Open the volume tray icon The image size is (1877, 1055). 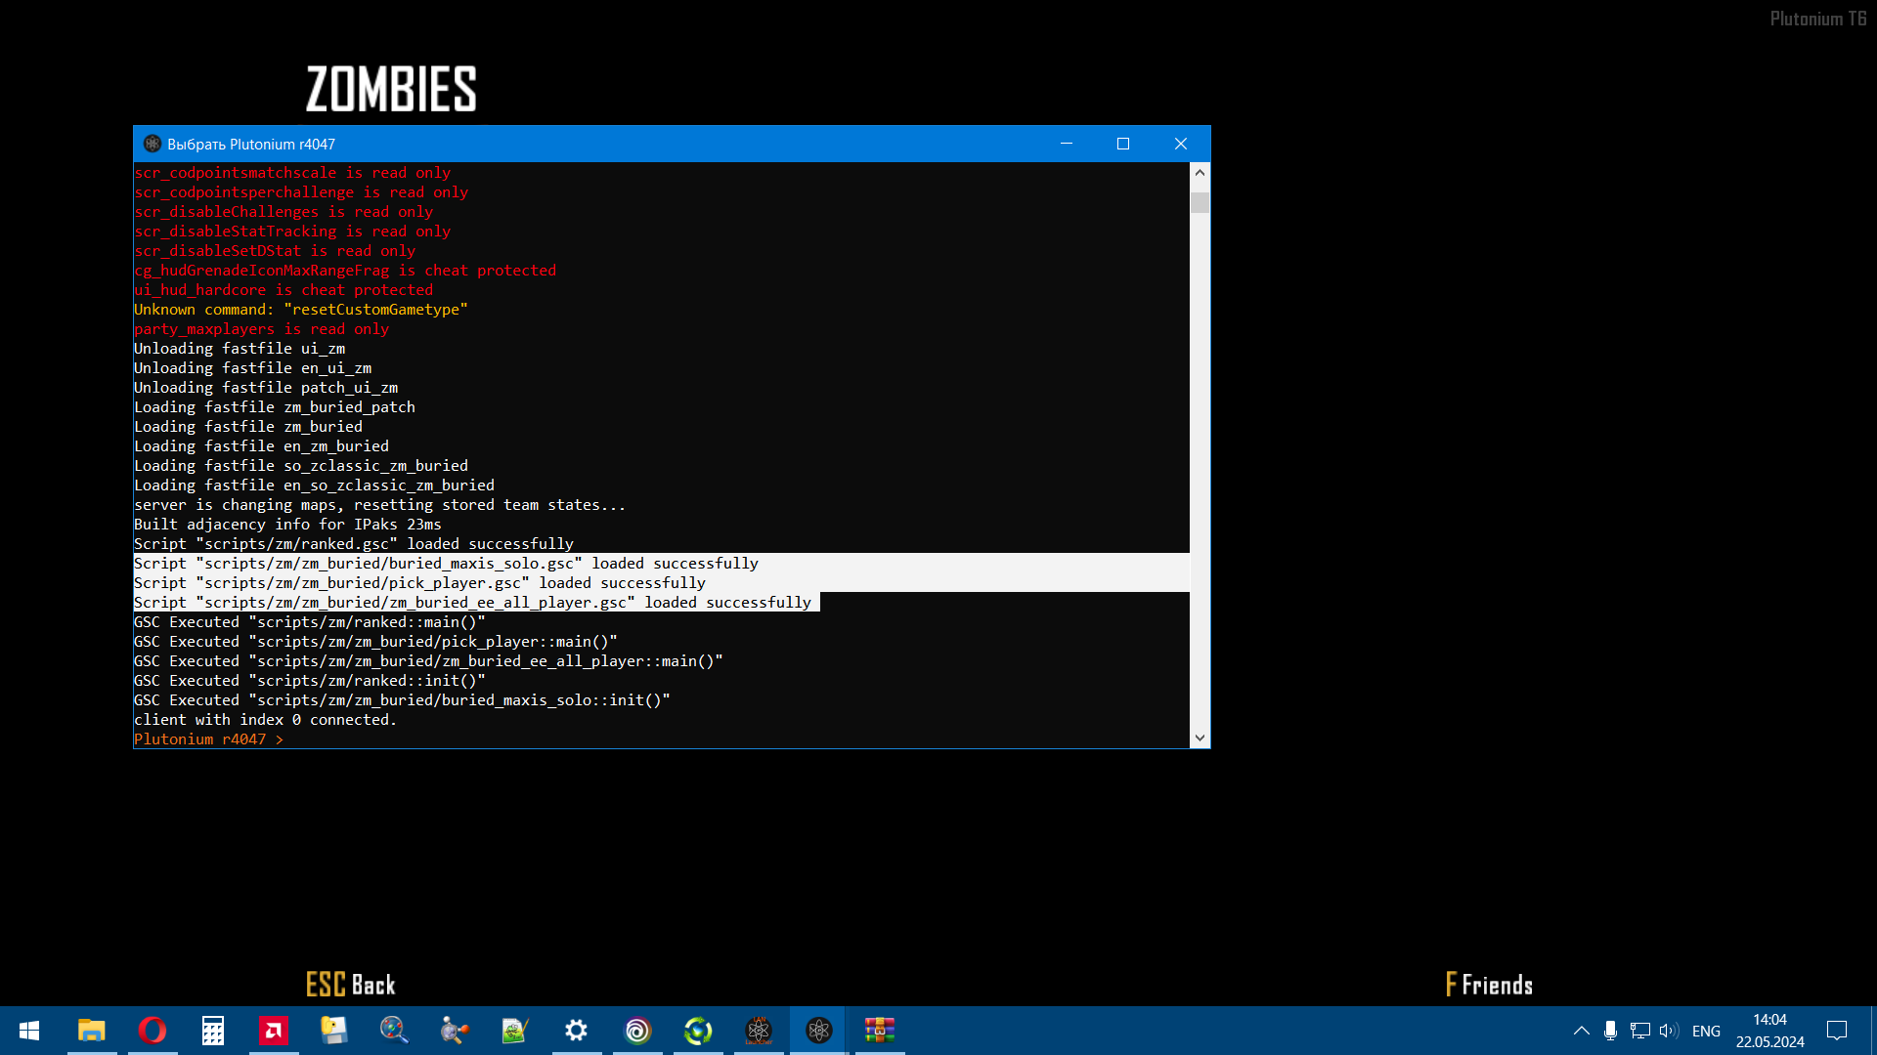coord(1669,1031)
